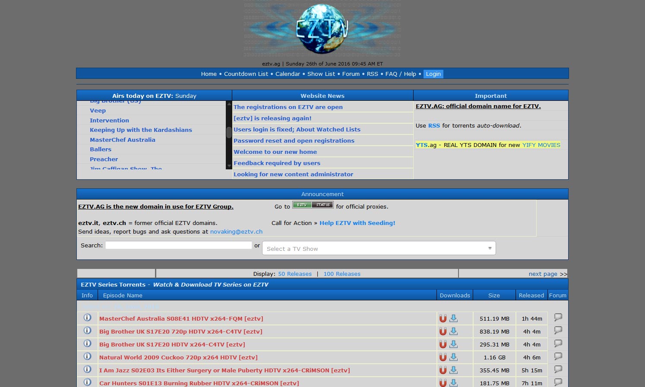Screen dimensions: 645x387
Task: Click magnet link for Big Brother UK 720p
Action: [443, 331]
